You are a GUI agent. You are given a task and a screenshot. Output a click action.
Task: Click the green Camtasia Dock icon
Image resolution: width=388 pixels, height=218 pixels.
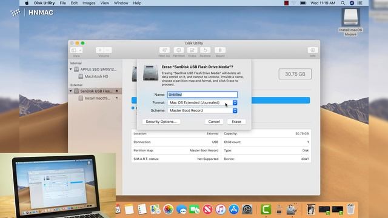pyautogui.click(x=266, y=210)
